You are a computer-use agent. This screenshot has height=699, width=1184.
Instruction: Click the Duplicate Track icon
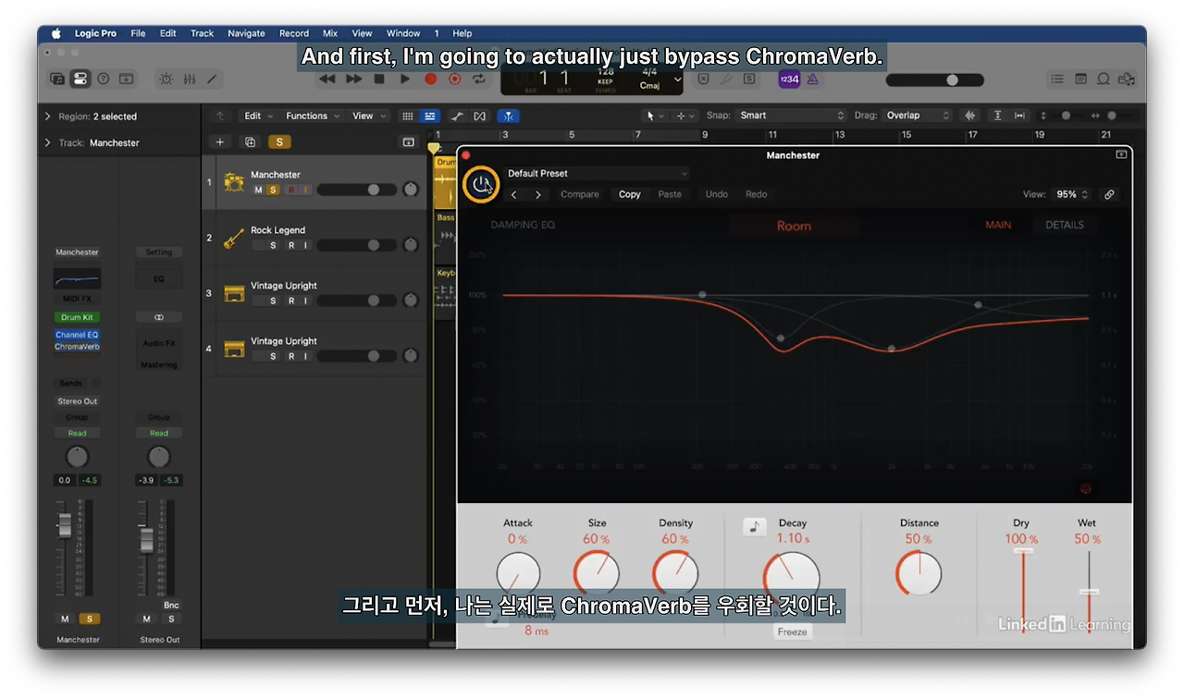[250, 141]
